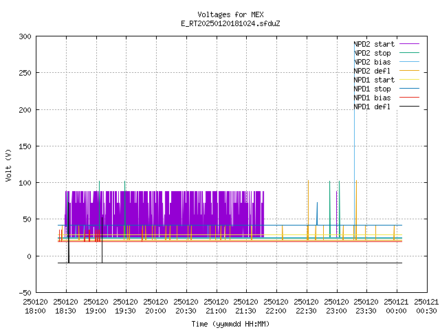Click the light blue NPD2 bias legend line
This screenshot has width=440, height=330.
(409, 61)
